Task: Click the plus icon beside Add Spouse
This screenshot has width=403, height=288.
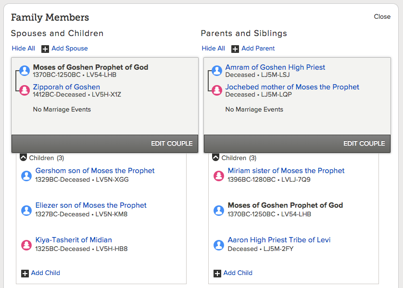Action: (x=45, y=49)
